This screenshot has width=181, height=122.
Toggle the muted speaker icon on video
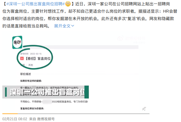click(x=144, y=109)
